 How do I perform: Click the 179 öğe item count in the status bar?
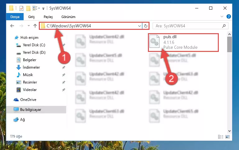click(x=16, y=136)
